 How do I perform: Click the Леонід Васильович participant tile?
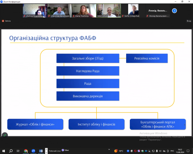click(x=158, y=11)
